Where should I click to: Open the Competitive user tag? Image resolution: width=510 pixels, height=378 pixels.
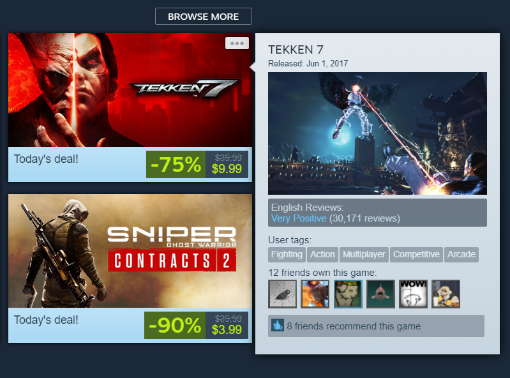[x=416, y=254]
